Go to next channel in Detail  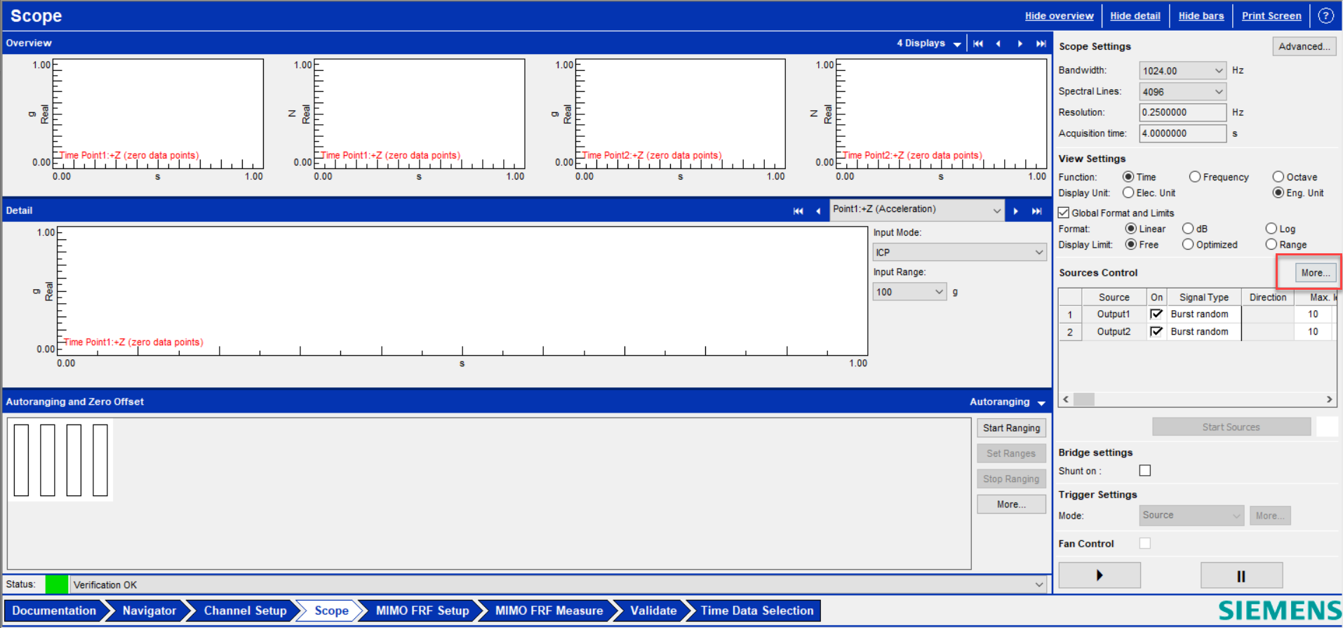click(1015, 211)
